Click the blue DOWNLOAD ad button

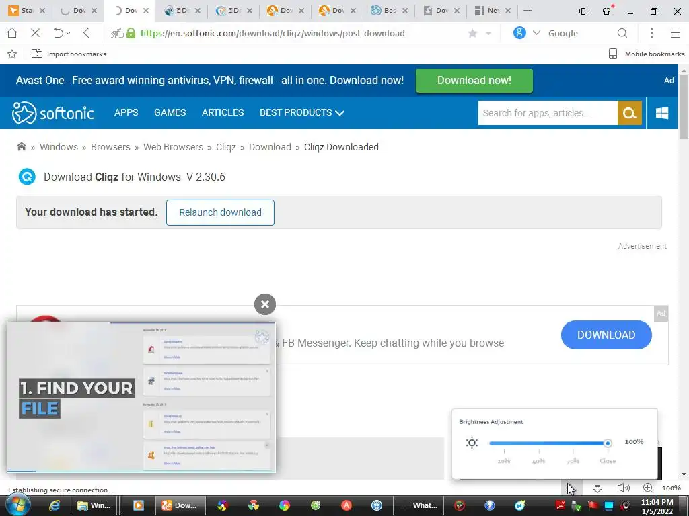pos(606,335)
